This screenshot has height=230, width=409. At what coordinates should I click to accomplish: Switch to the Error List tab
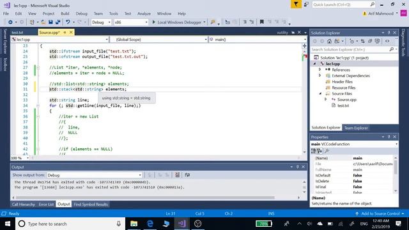pyautogui.click(x=46, y=204)
